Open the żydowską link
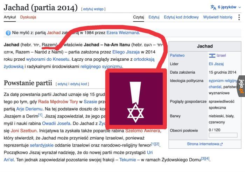 pyautogui.click(x=13, y=67)
